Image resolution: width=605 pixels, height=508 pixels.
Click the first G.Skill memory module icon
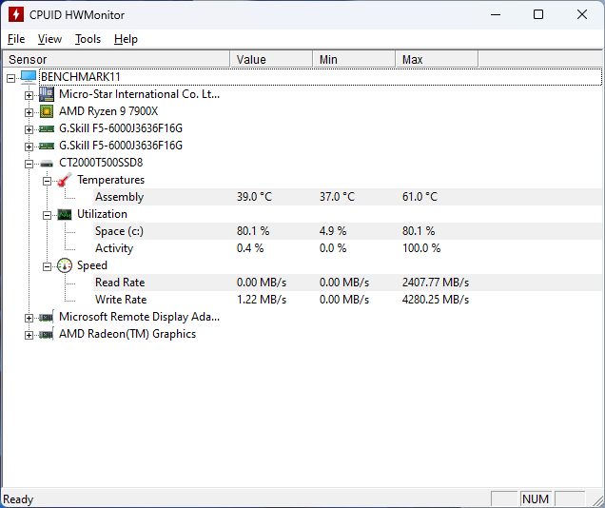(47, 128)
